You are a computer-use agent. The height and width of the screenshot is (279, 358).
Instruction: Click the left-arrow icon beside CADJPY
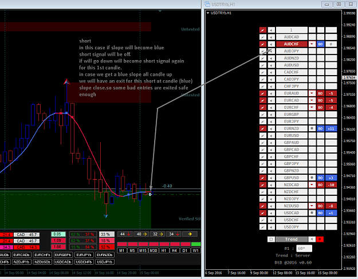272,79
